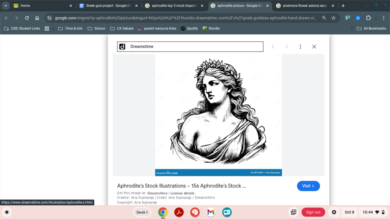This screenshot has width=390, height=219.
Task: Open the circular up-arrow shelf icon beside Sign out
Action: (334, 212)
